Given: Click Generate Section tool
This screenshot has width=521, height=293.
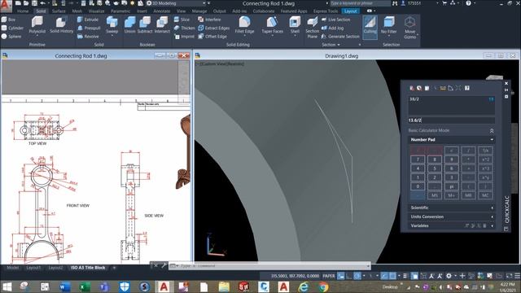Looking at the screenshot, I should point(340,36).
